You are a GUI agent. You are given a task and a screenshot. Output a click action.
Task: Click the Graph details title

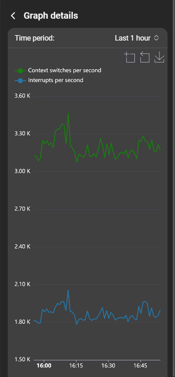point(51,15)
